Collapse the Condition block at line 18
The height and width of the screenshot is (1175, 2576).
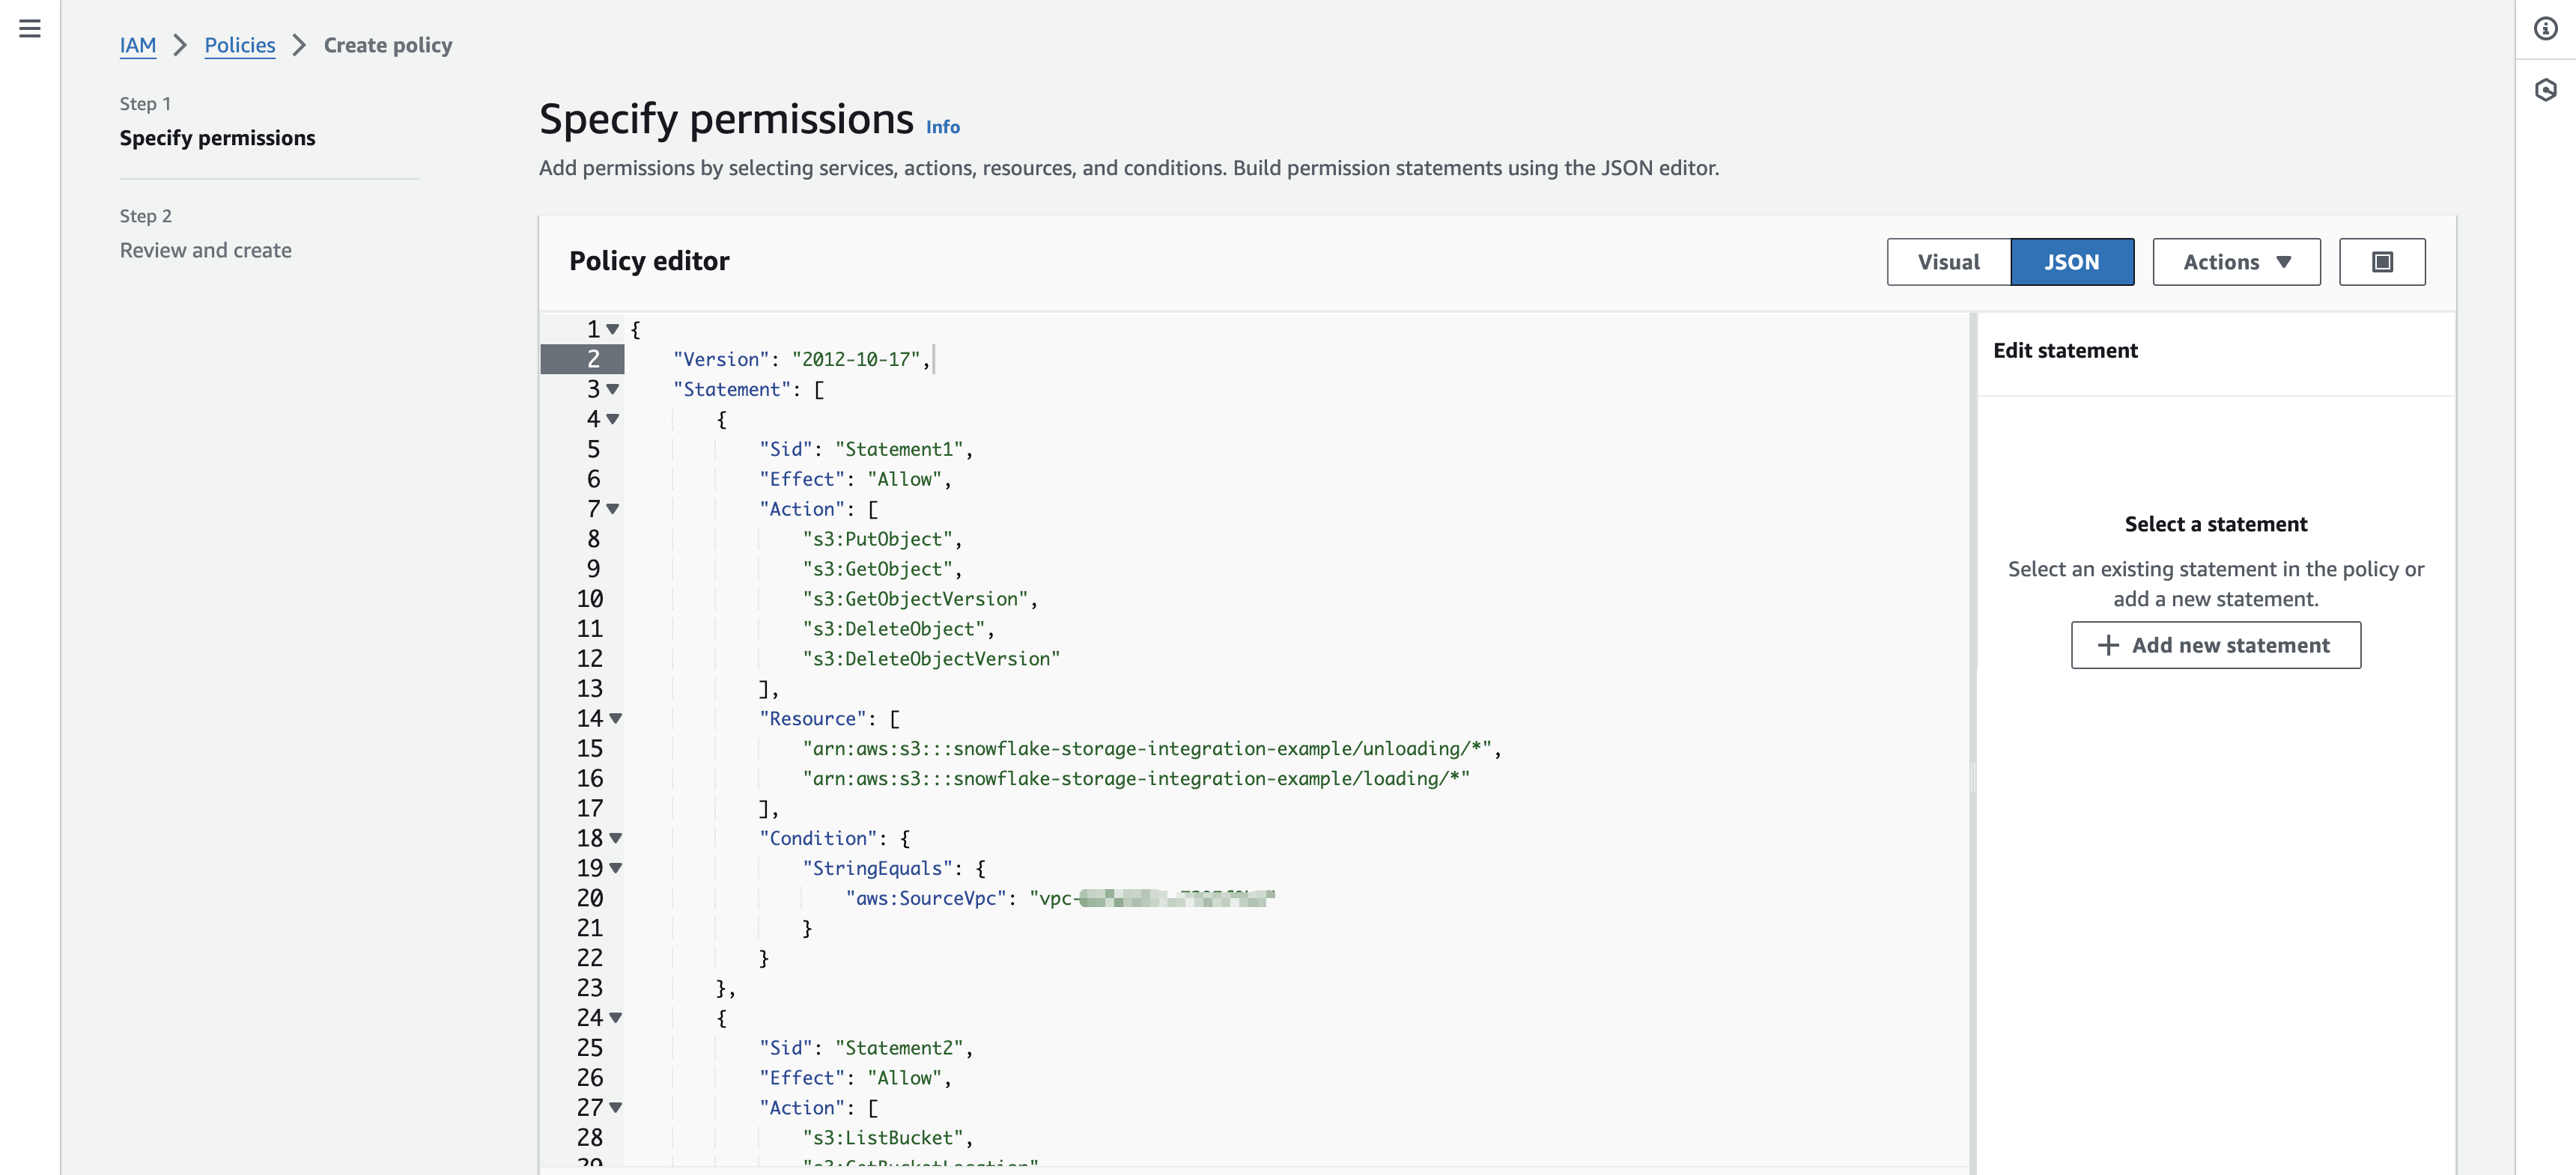(616, 838)
